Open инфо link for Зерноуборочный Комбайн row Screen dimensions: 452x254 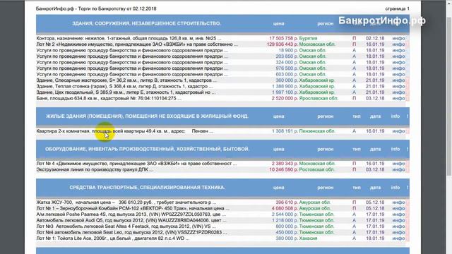point(398,208)
